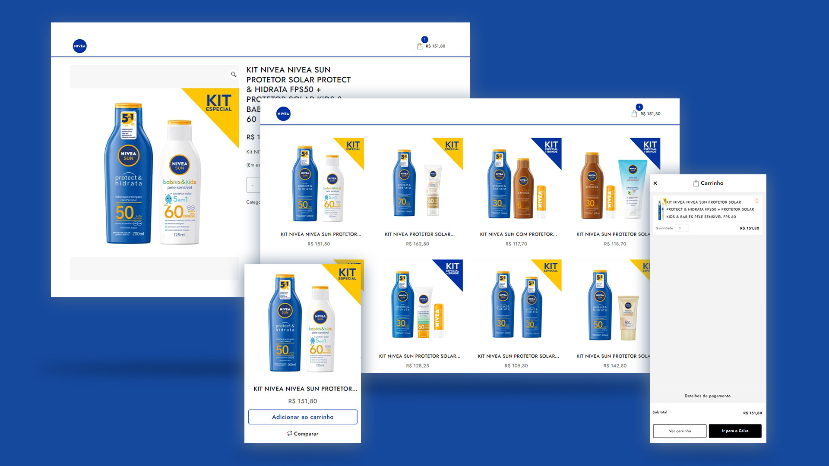Click the magnifier zoom icon on product image

point(234,75)
